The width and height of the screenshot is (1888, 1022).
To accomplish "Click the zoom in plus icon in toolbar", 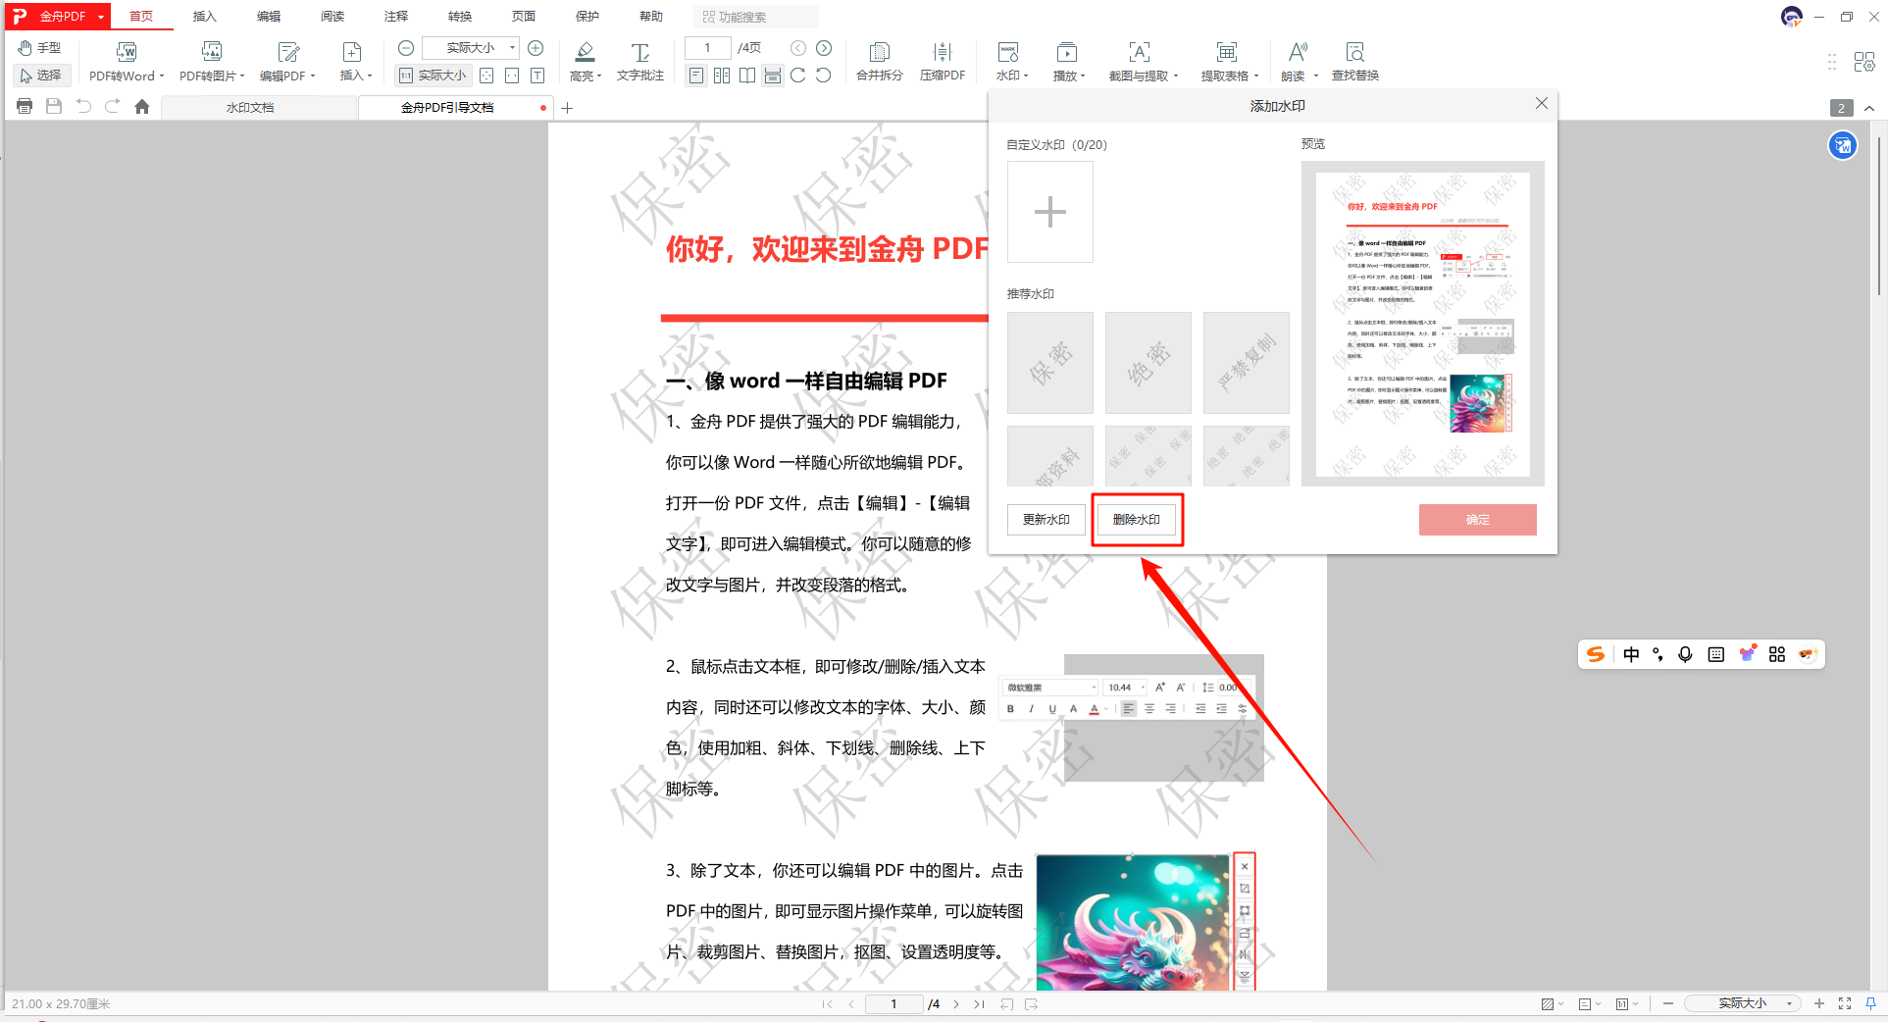I will tap(536, 47).
